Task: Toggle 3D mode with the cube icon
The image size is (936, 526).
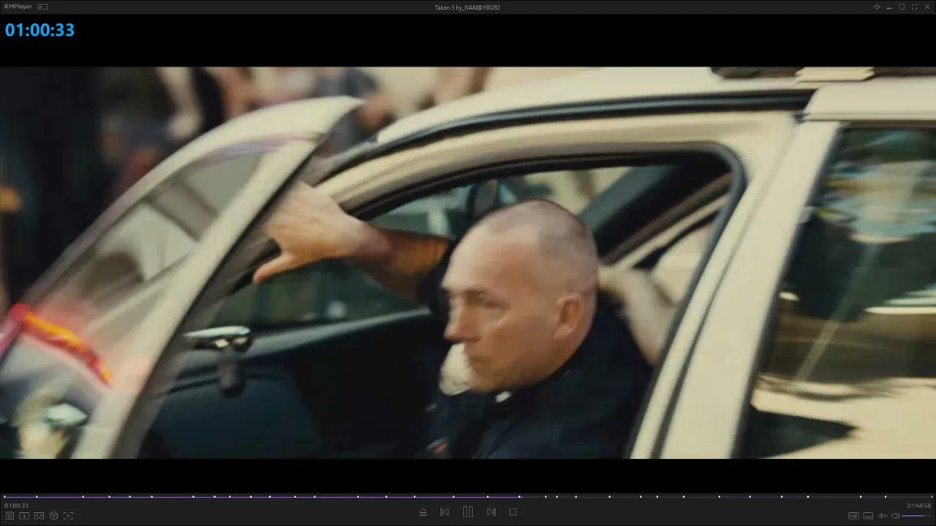Action: (53, 516)
